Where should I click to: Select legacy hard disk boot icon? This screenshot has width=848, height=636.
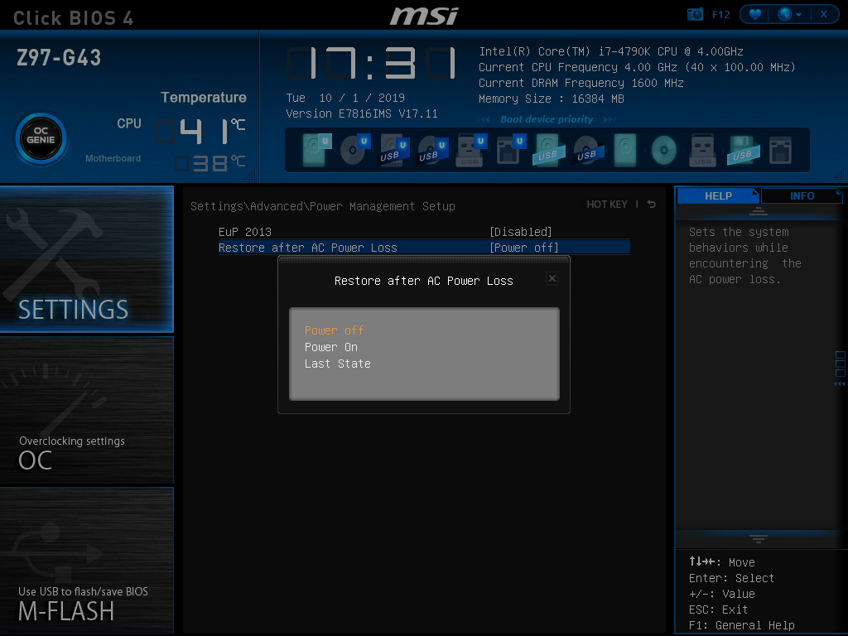pos(625,149)
